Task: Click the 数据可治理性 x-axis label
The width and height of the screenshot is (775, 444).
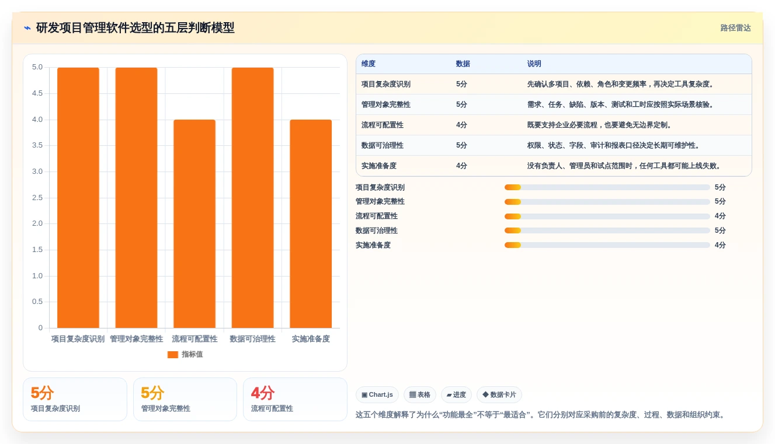Action: [252, 339]
